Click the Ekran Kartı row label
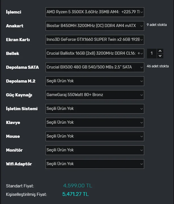This screenshot has width=174, height=204. [18, 40]
